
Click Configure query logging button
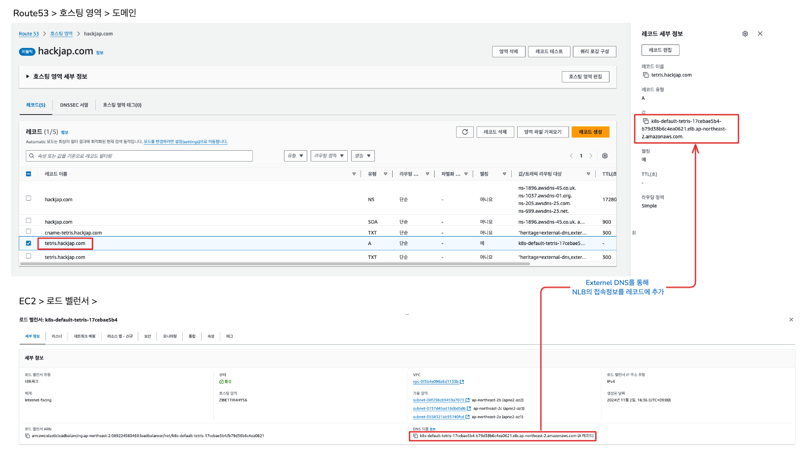tap(595, 51)
